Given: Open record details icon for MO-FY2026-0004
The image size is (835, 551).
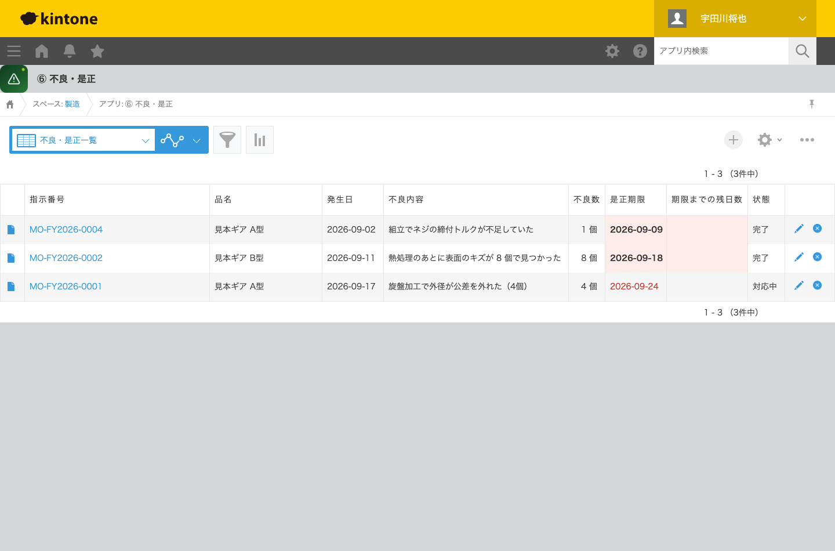Looking at the screenshot, I should (x=11, y=230).
